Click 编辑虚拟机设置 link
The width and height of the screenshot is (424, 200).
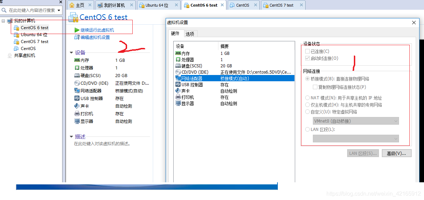coord(95,37)
